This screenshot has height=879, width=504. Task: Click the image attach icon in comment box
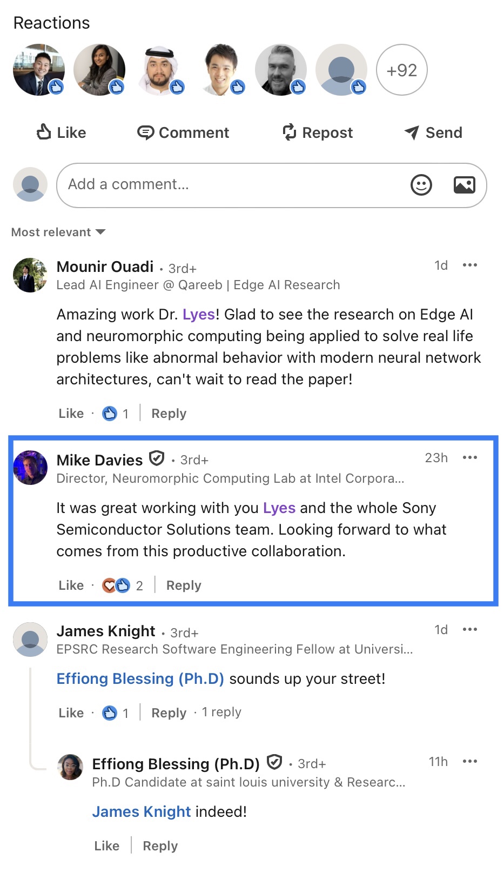pos(464,185)
